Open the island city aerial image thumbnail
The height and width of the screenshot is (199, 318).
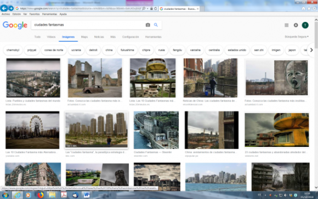156,130
